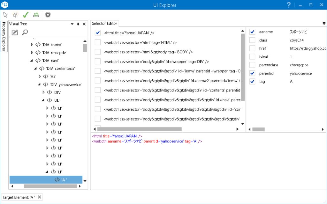Screen dimensions: 327x204
Task: Click the Repair selector icon
Action: click(36, 15)
